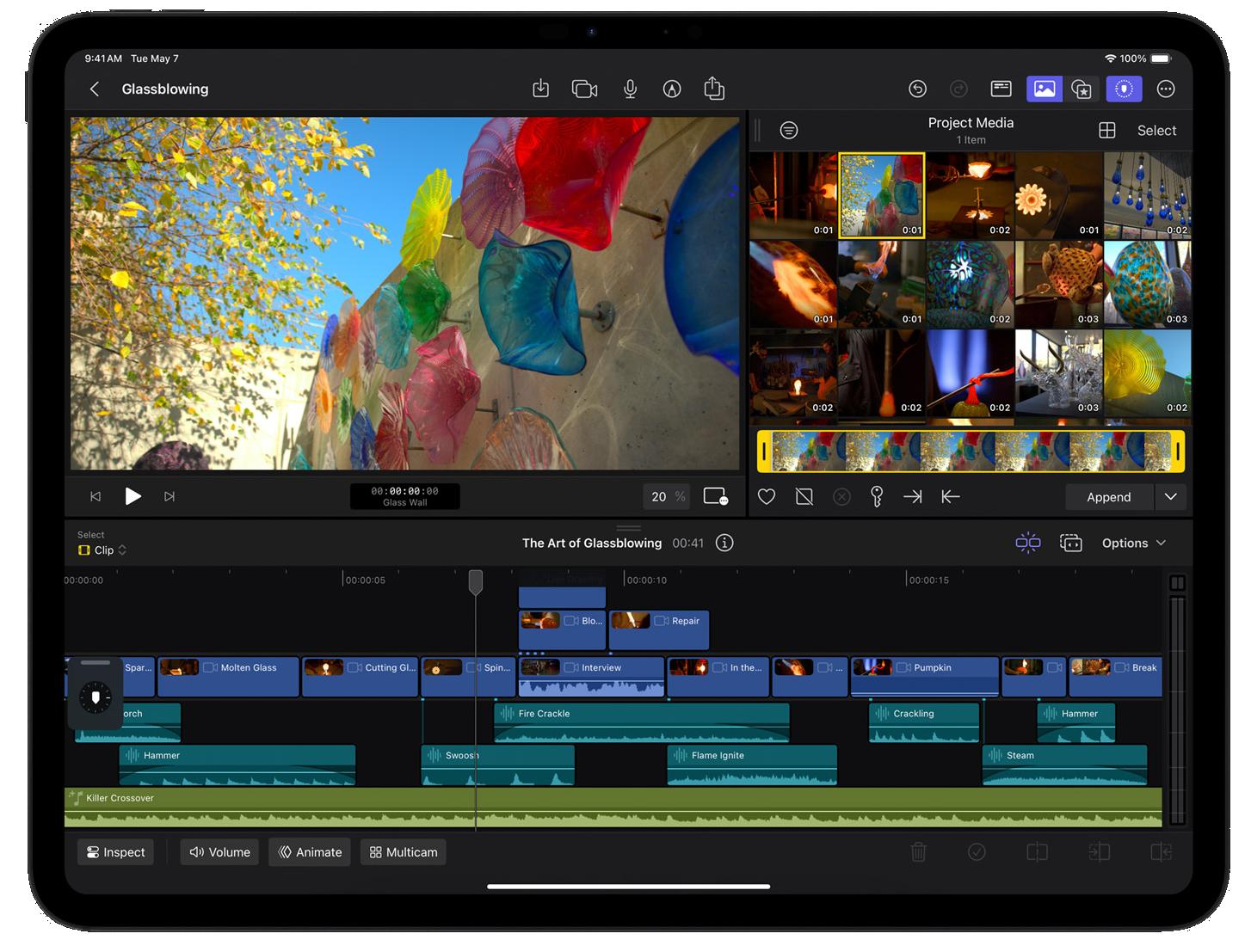This screenshot has height=952, width=1251.
Task: Open the browser filter menu
Action: click(788, 130)
